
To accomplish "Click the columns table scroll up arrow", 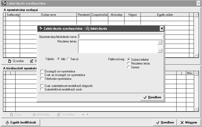I will point(196,15).
